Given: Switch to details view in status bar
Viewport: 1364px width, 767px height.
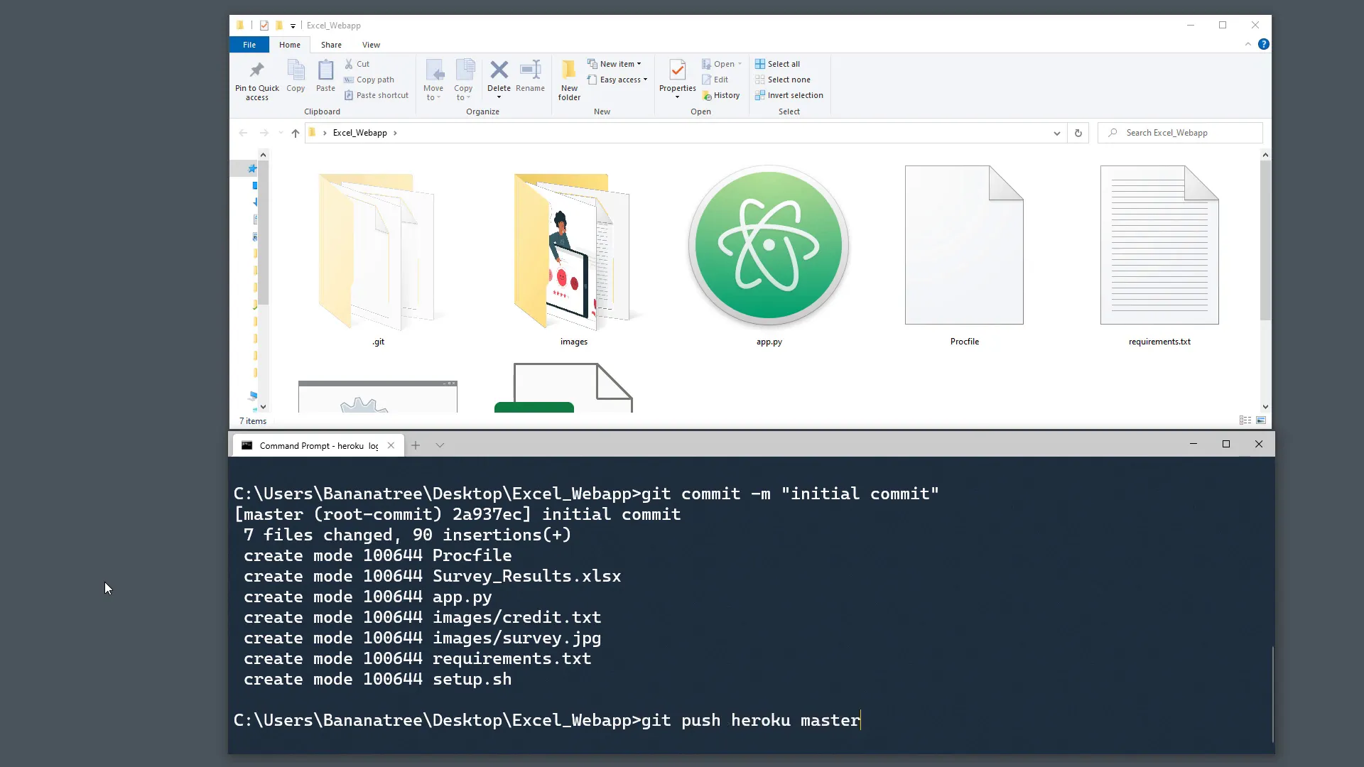Looking at the screenshot, I should 1247,420.
